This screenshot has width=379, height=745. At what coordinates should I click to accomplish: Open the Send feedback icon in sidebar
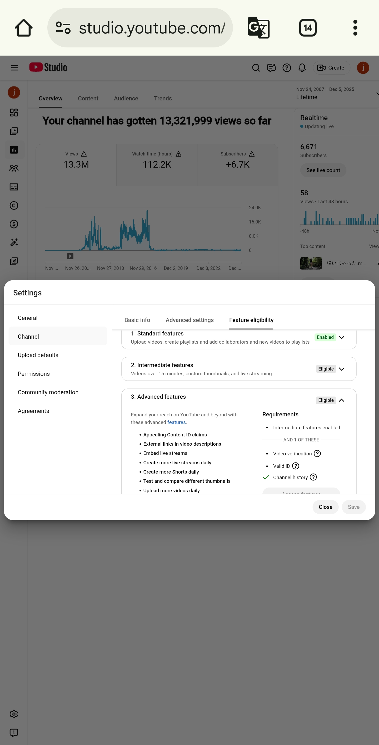[14, 733]
